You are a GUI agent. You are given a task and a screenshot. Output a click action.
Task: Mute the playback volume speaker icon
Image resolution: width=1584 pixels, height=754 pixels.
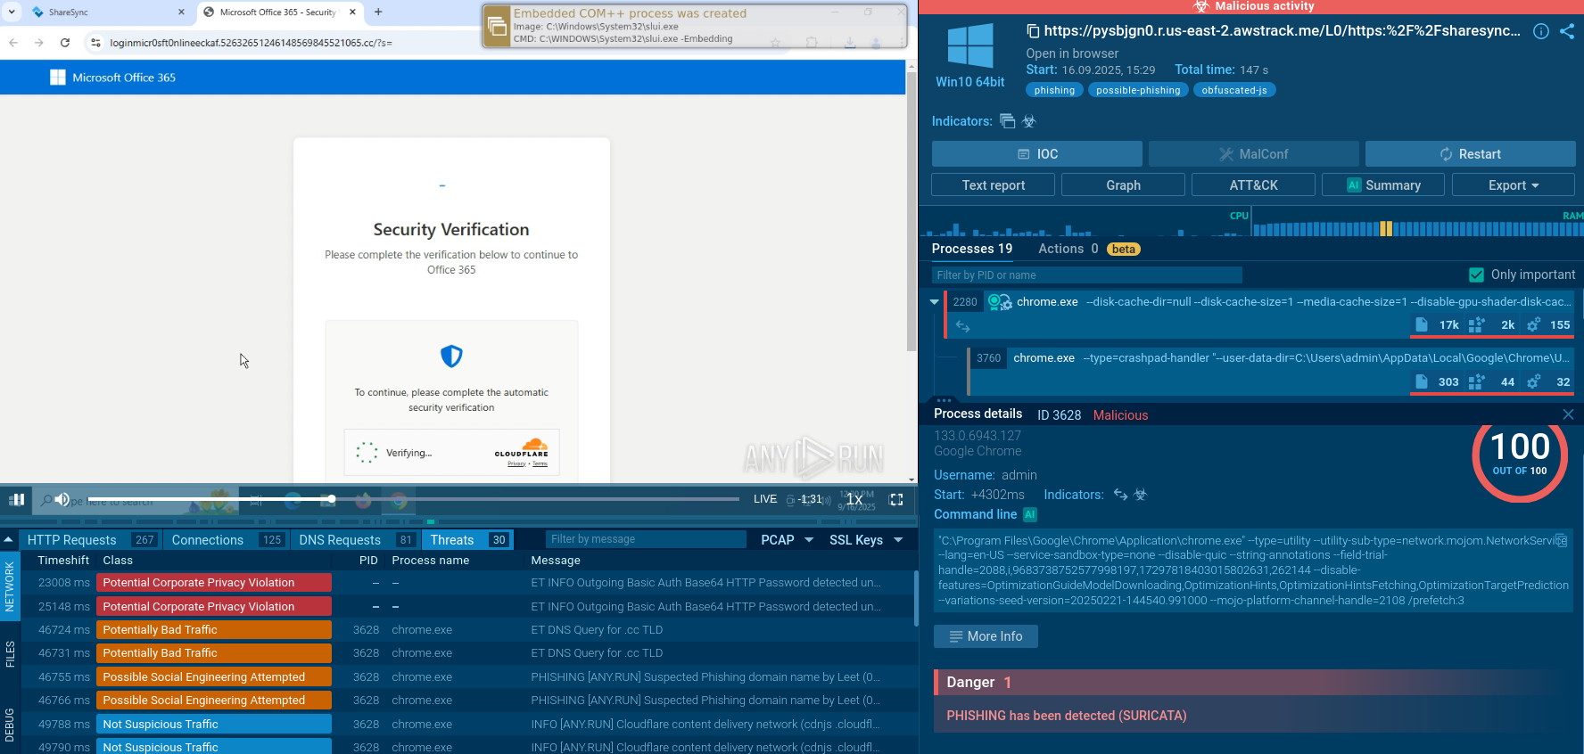click(x=62, y=500)
